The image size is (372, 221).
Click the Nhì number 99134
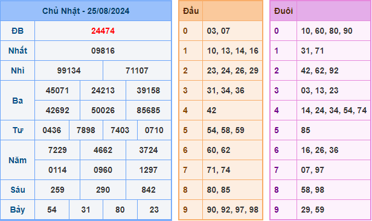[x=69, y=70]
